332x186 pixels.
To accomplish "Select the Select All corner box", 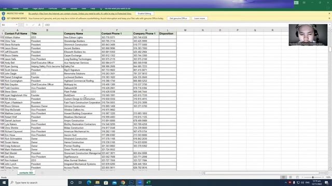I will click(x=2, y=30).
